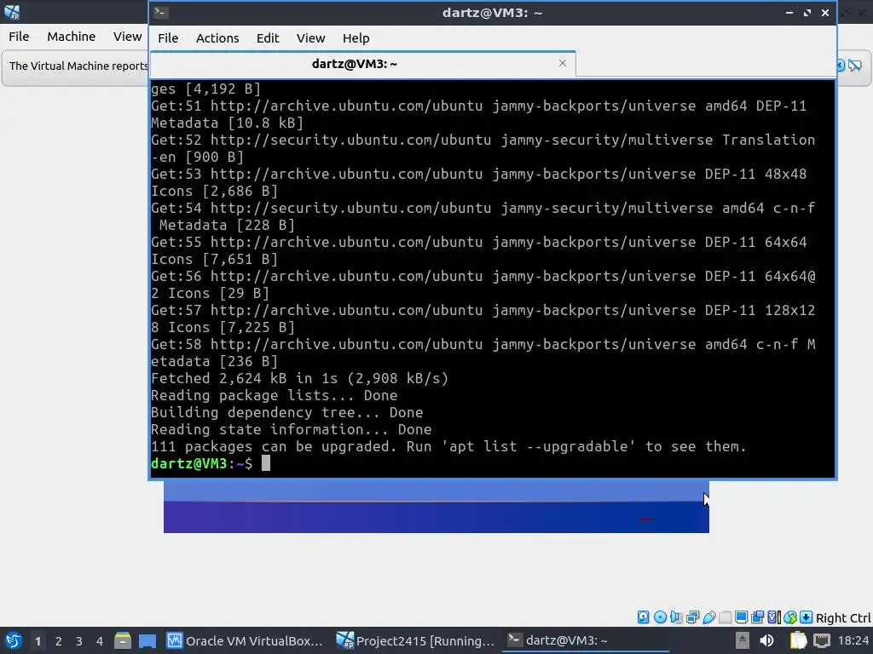Maximize the dartz@VM3 terminal window
Image resolution: width=873 pixels, height=654 pixels.
[807, 12]
